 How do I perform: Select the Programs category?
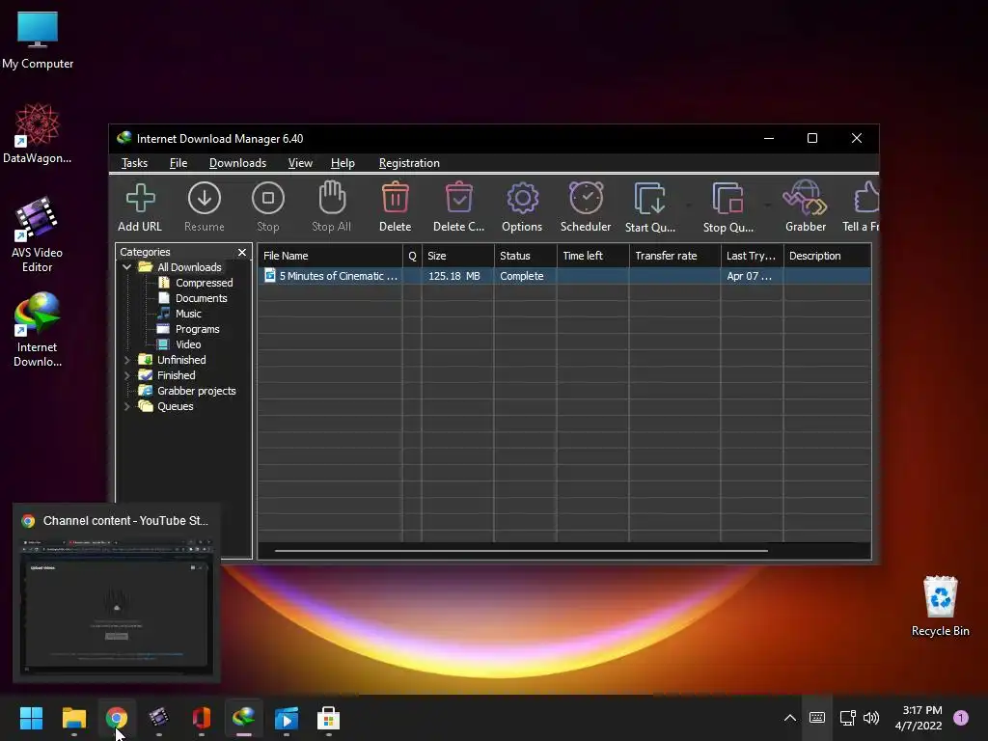pyautogui.click(x=197, y=329)
